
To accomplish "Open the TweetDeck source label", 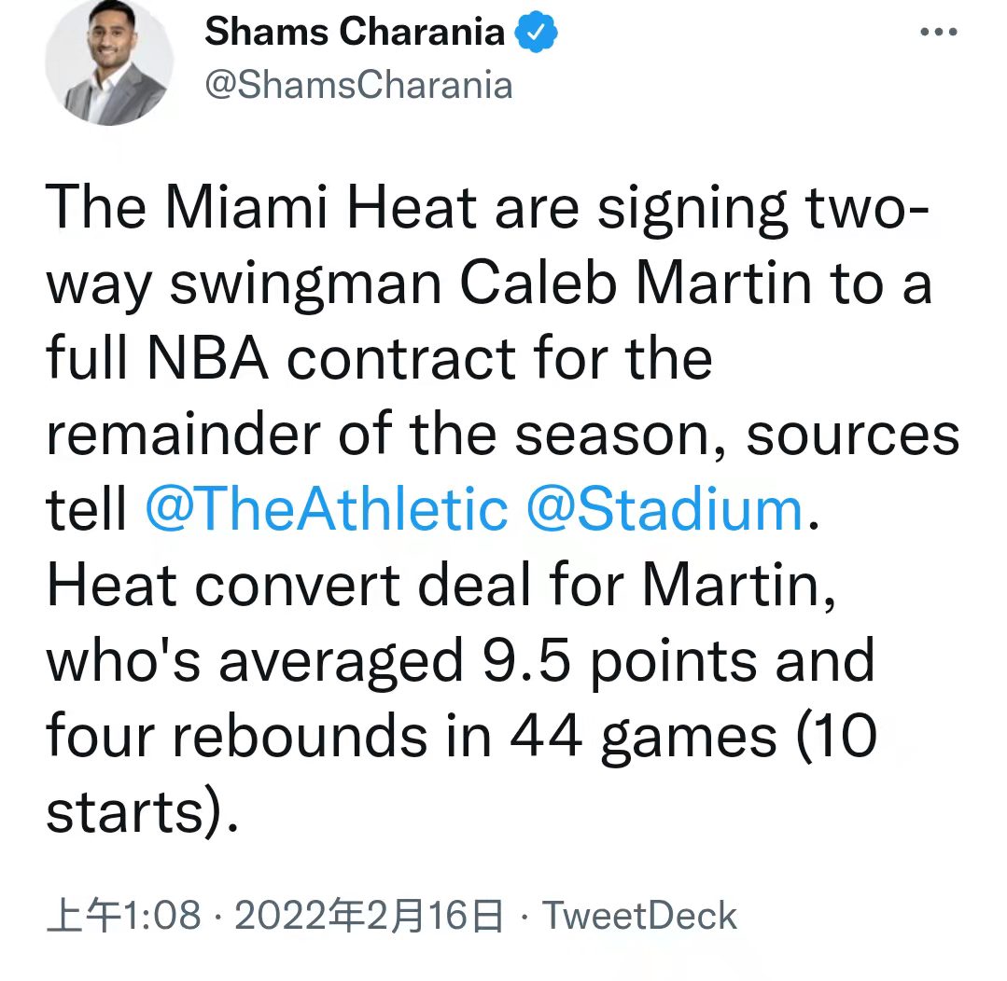I will (x=639, y=915).
